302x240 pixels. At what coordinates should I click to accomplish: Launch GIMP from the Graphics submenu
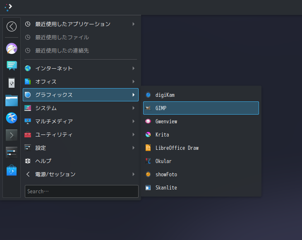point(201,108)
